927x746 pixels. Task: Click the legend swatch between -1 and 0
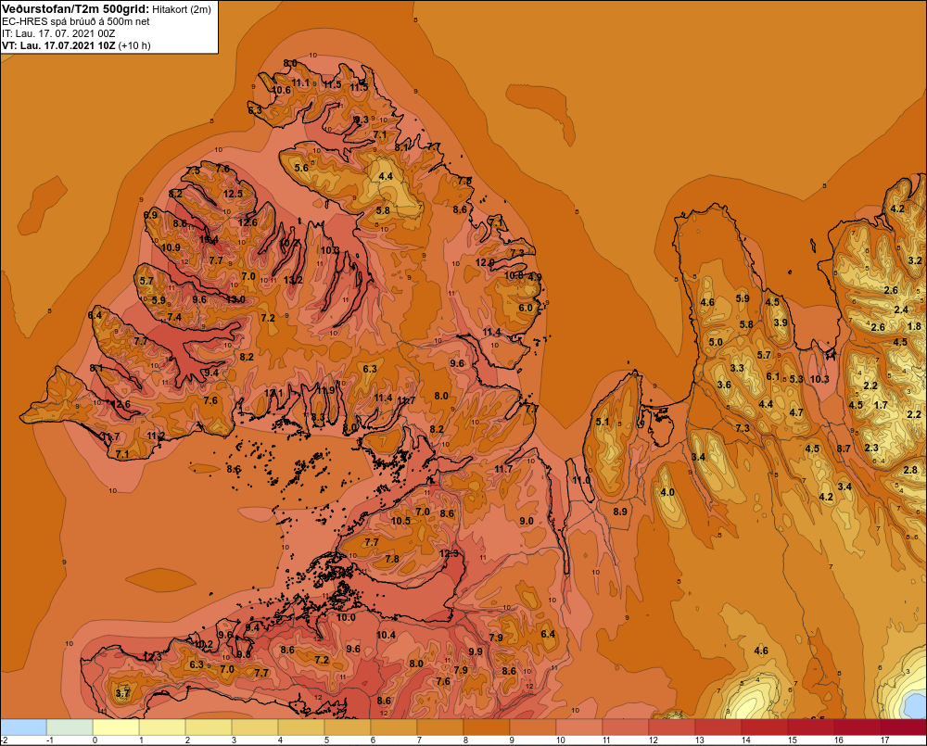[70, 727]
